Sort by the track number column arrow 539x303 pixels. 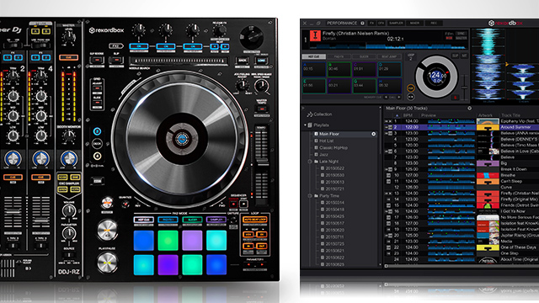(x=398, y=115)
